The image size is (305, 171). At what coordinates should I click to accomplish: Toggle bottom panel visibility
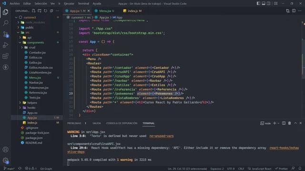(x=264, y=3)
